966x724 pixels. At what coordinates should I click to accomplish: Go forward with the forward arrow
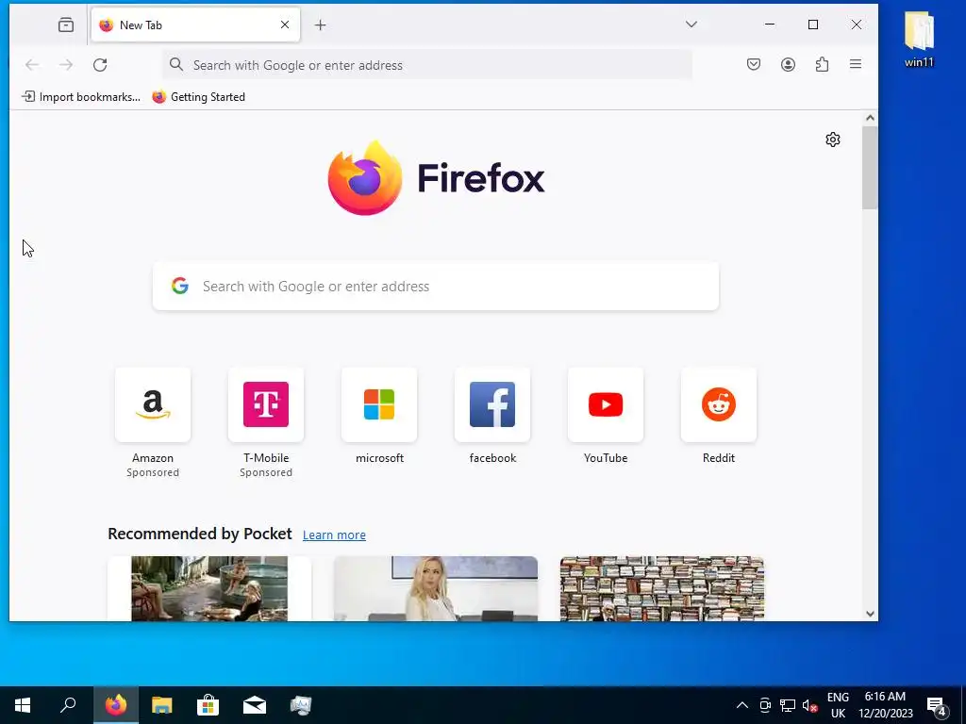click(66, 65)
